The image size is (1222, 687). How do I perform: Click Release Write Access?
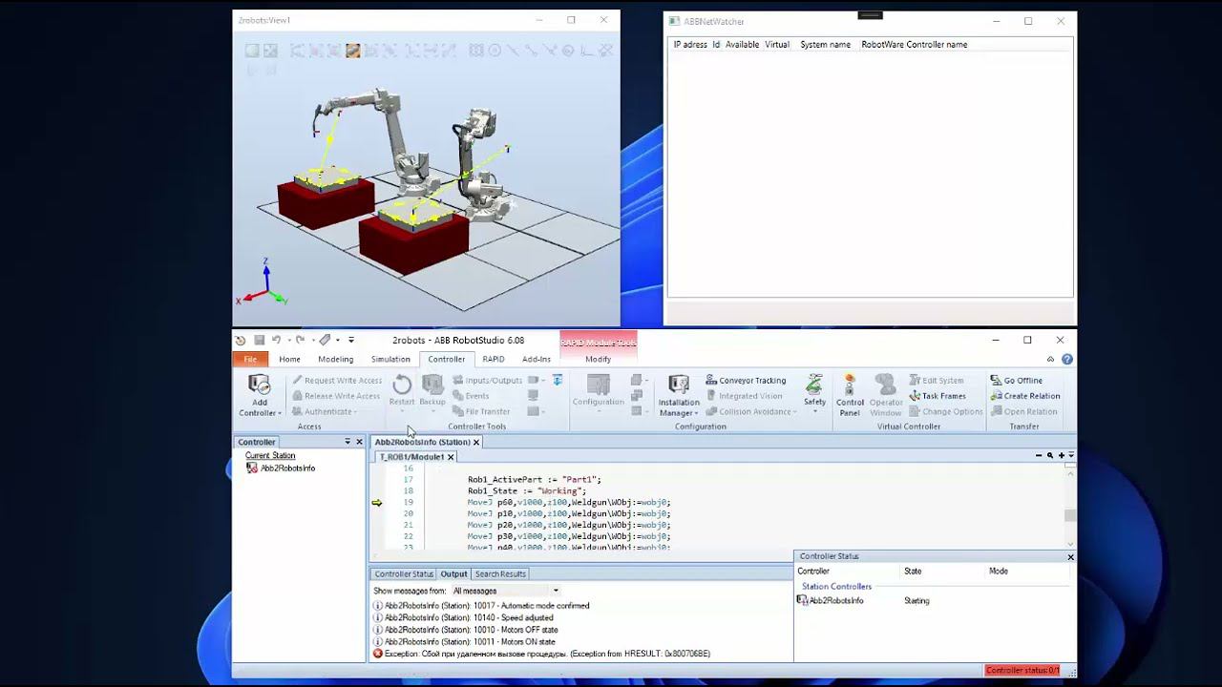coord(336,396)
